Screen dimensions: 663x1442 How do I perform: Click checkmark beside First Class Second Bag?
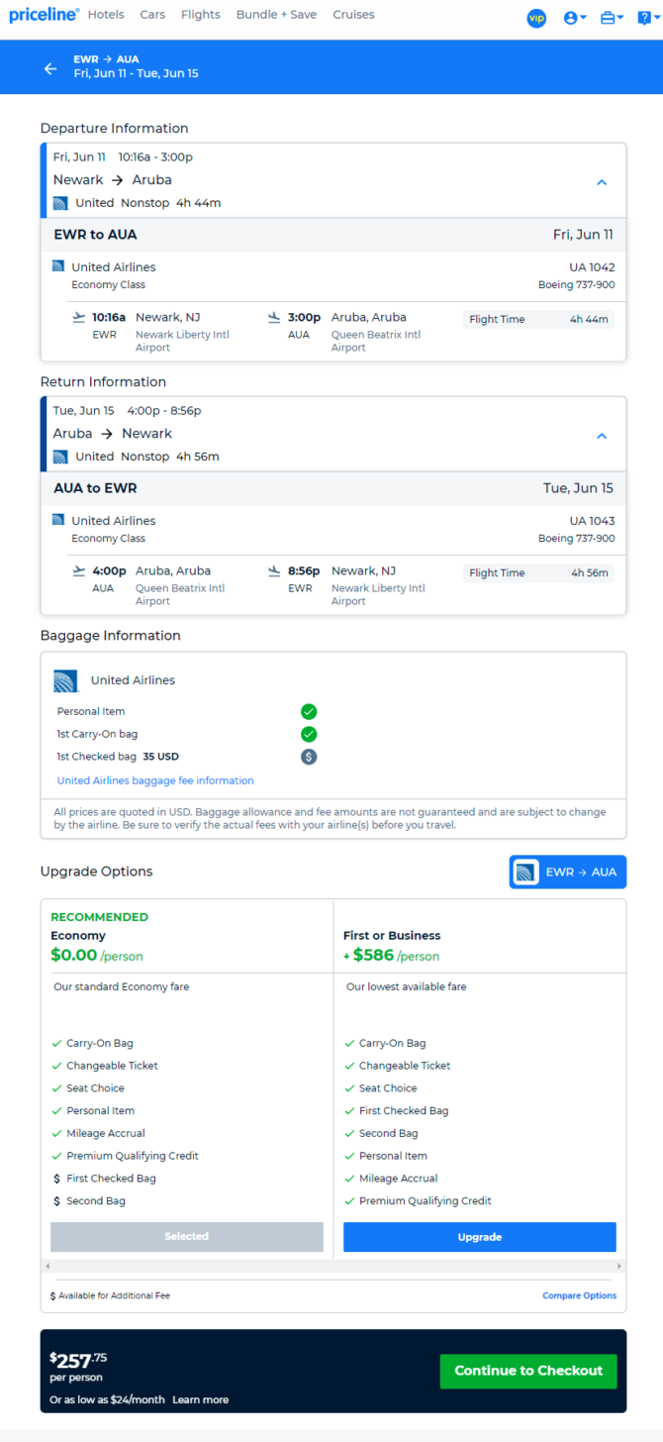(x=349, y=1133)
